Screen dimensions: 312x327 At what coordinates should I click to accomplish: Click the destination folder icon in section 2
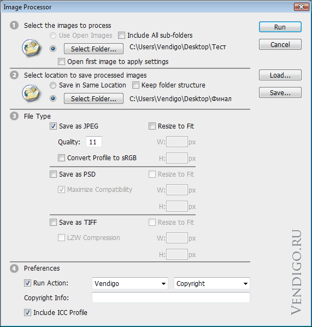click(31, 93)
